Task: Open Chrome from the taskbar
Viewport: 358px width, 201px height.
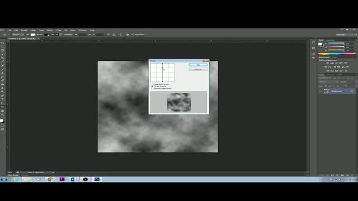Action: (50, 179)
